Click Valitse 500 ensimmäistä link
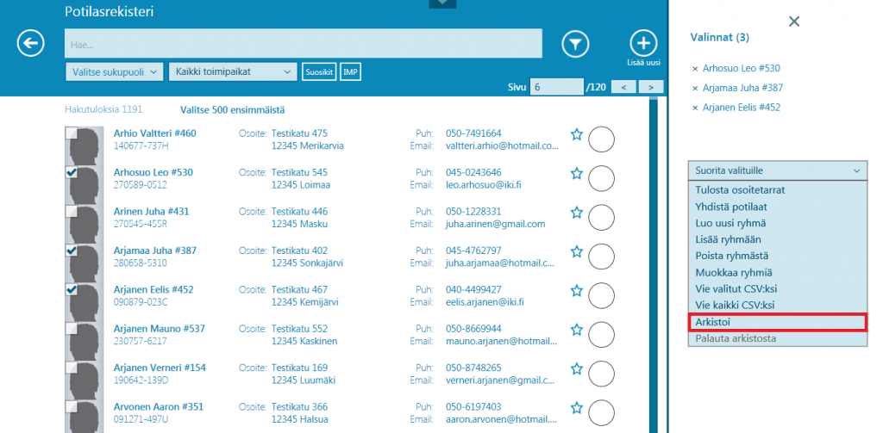This screenshot has width=883, height=433. tap(233, 110)
